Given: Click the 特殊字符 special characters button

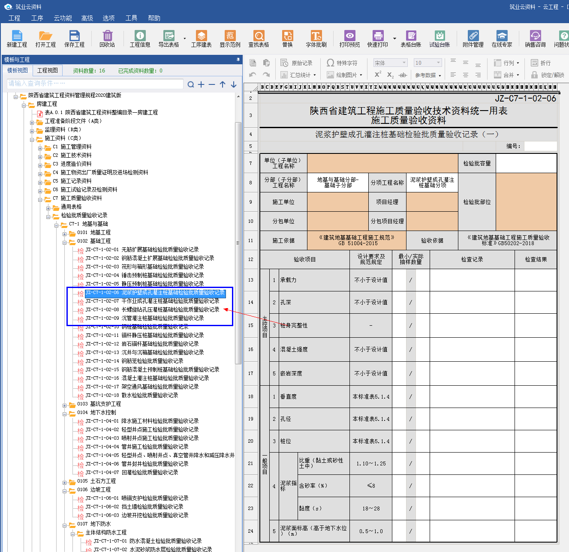Looking at the screenshot, I should [x=342, y=63].
